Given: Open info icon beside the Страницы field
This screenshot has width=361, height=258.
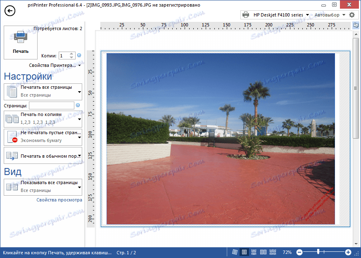Looking at the screenshot, I should 78,105.
